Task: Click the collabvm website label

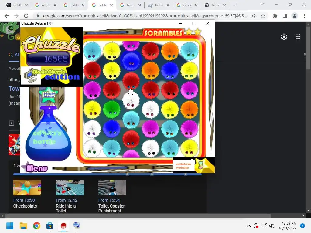Action: point(183,166)
